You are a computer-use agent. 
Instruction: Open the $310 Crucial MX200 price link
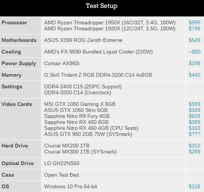coord(194,146)
